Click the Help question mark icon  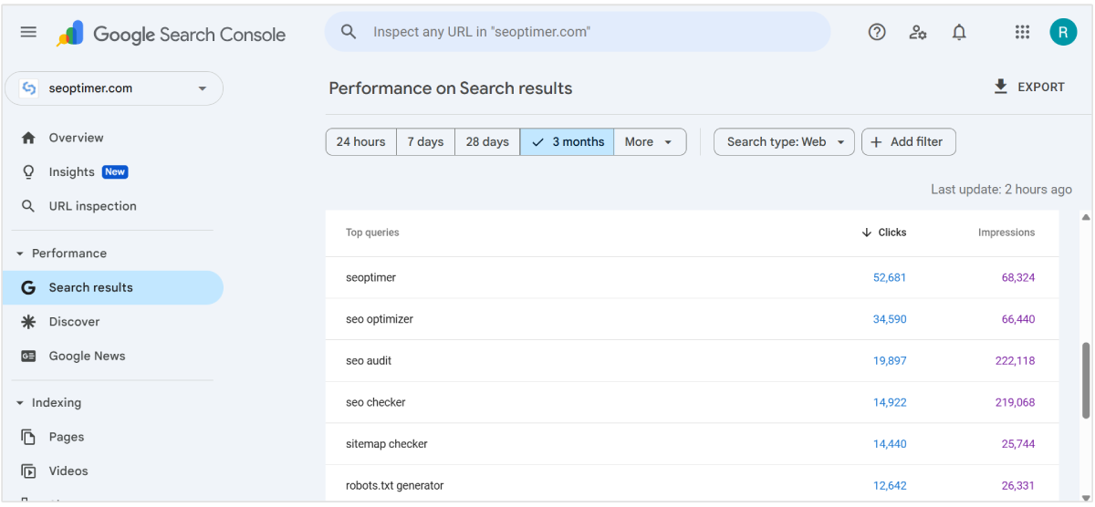877,32
